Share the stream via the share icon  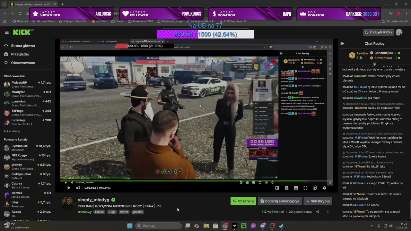(x=318, y=212)
